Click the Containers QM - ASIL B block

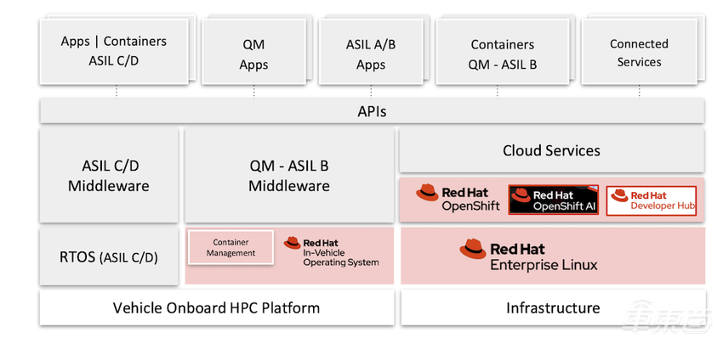click(502, 52)
